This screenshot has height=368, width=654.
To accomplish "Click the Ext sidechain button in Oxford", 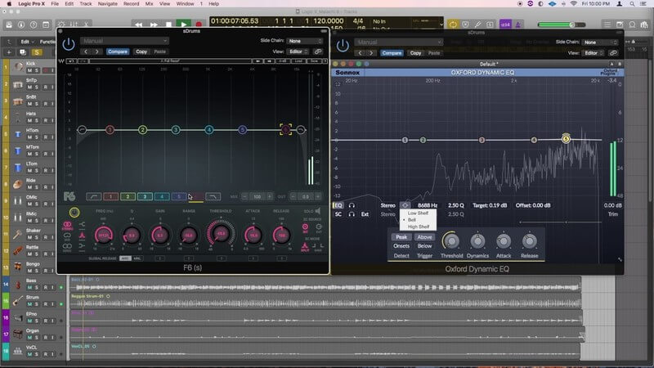I will pos(365,214).
